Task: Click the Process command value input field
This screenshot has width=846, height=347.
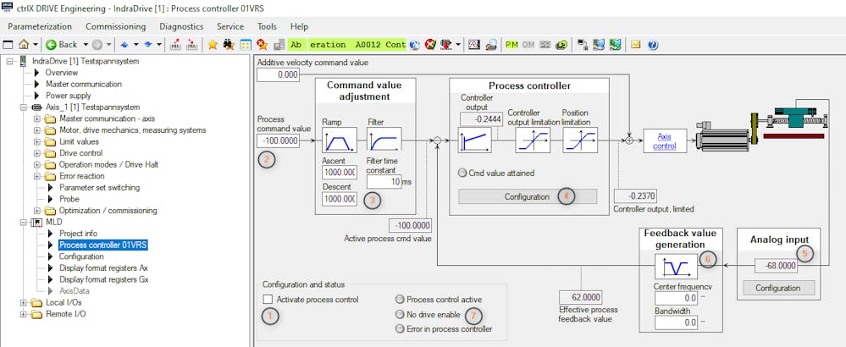Action: 279,140
